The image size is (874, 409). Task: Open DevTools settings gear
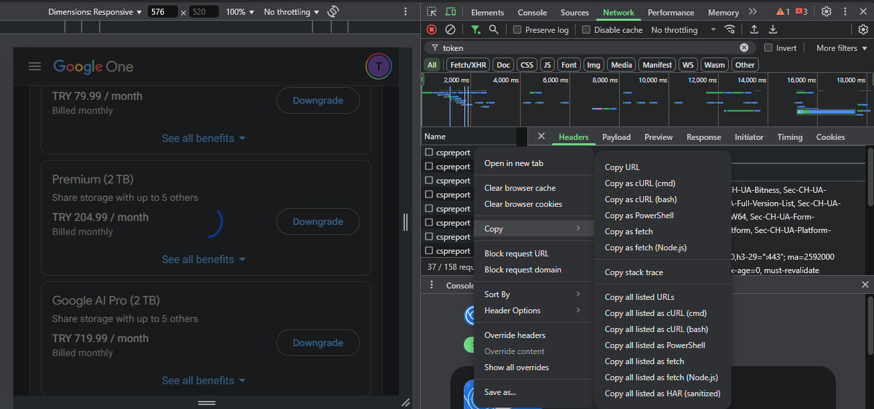[x=826, y=12]
